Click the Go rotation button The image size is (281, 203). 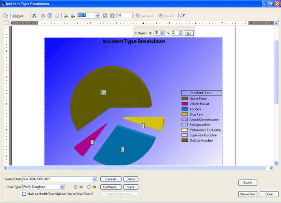pos(189,33)
